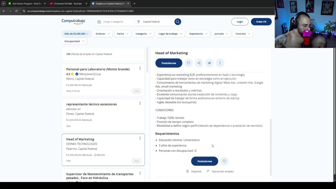Click the flag icon by Denunciar empleo

coord(208,171)
